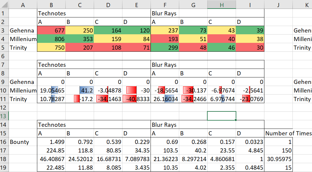Select the yellow cell containing 250

coord(80,30)
